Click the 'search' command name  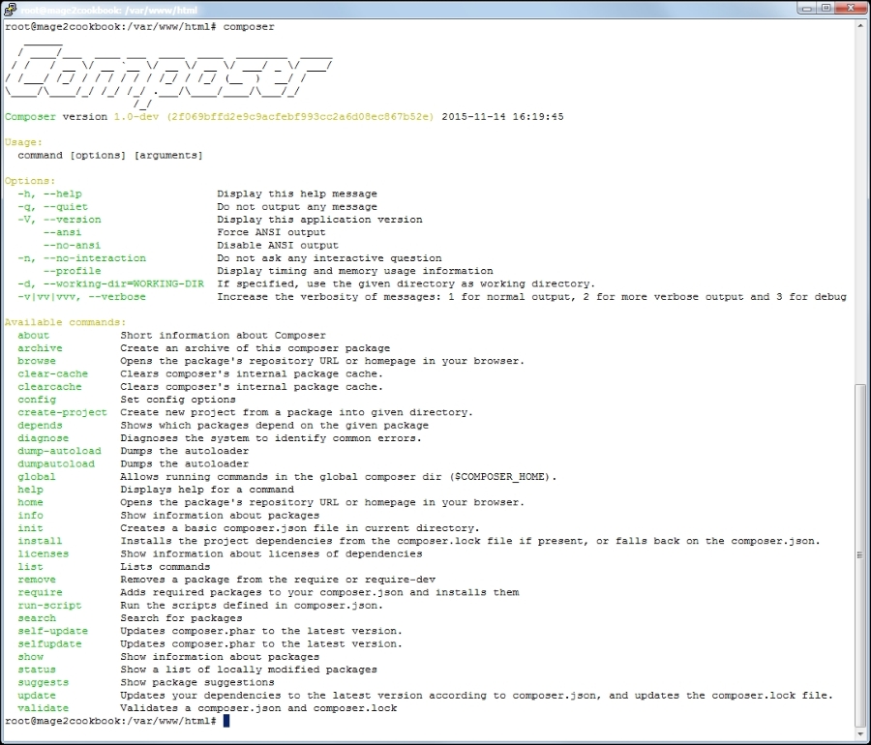37,618
